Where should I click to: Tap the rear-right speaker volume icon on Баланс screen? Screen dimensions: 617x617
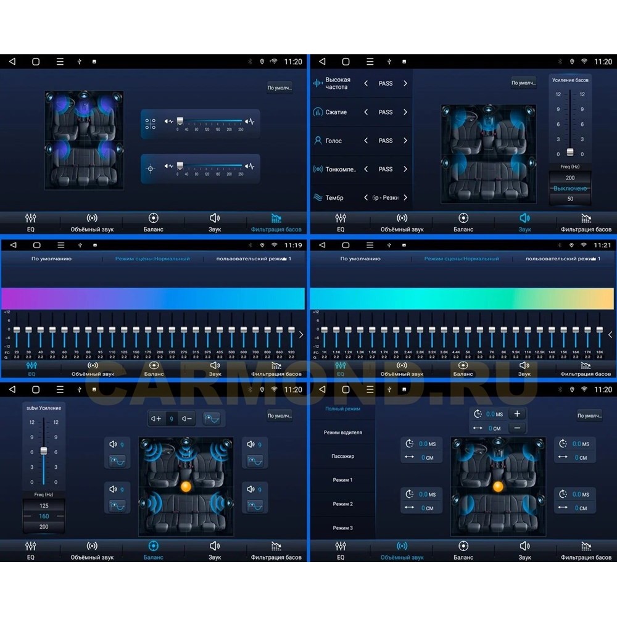coord(251,489)
